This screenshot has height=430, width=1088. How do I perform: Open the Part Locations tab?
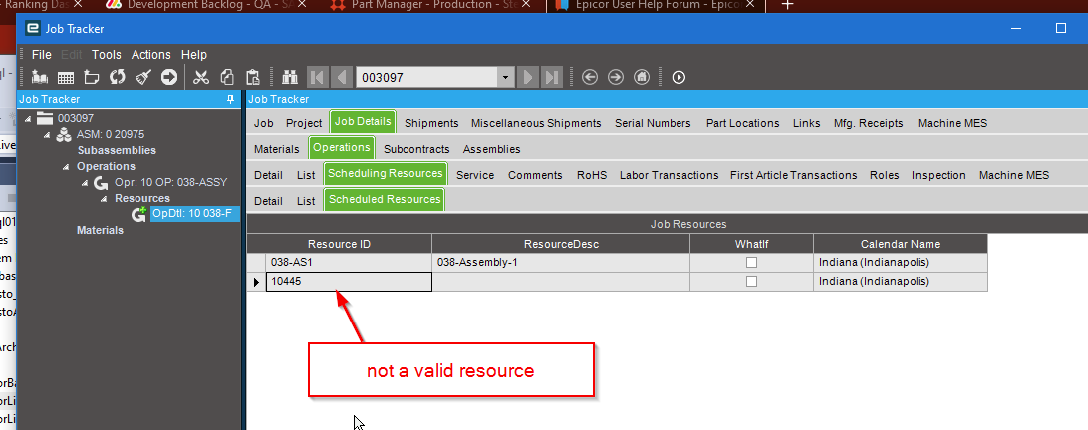(742, 123)
